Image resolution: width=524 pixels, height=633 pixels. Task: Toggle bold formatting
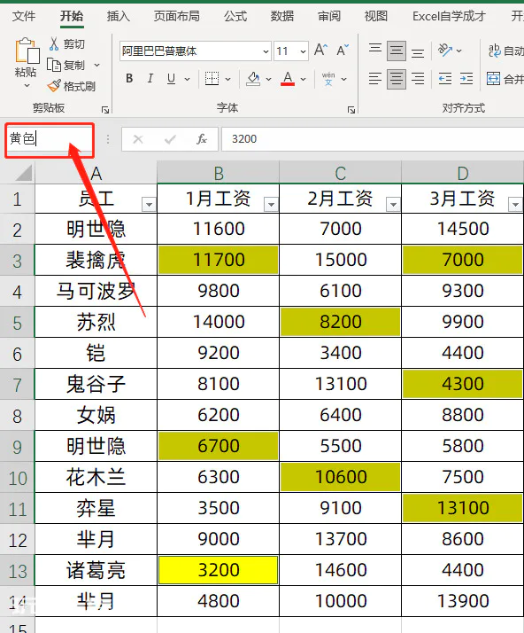[x=129, y=78]
